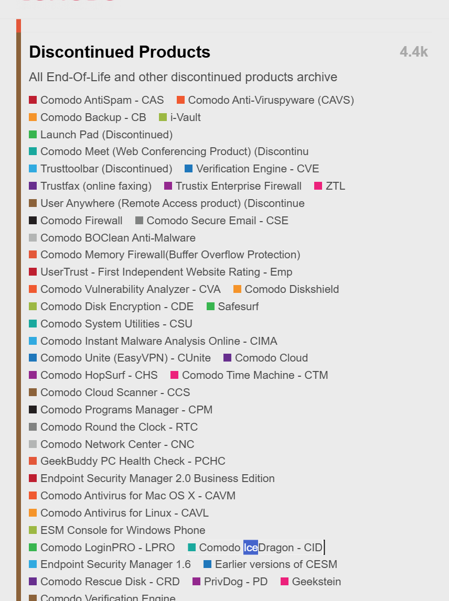Go to Comodo Diskshield subcategory
The height and width of the screenshot is (601, 449).
(292, 289)
